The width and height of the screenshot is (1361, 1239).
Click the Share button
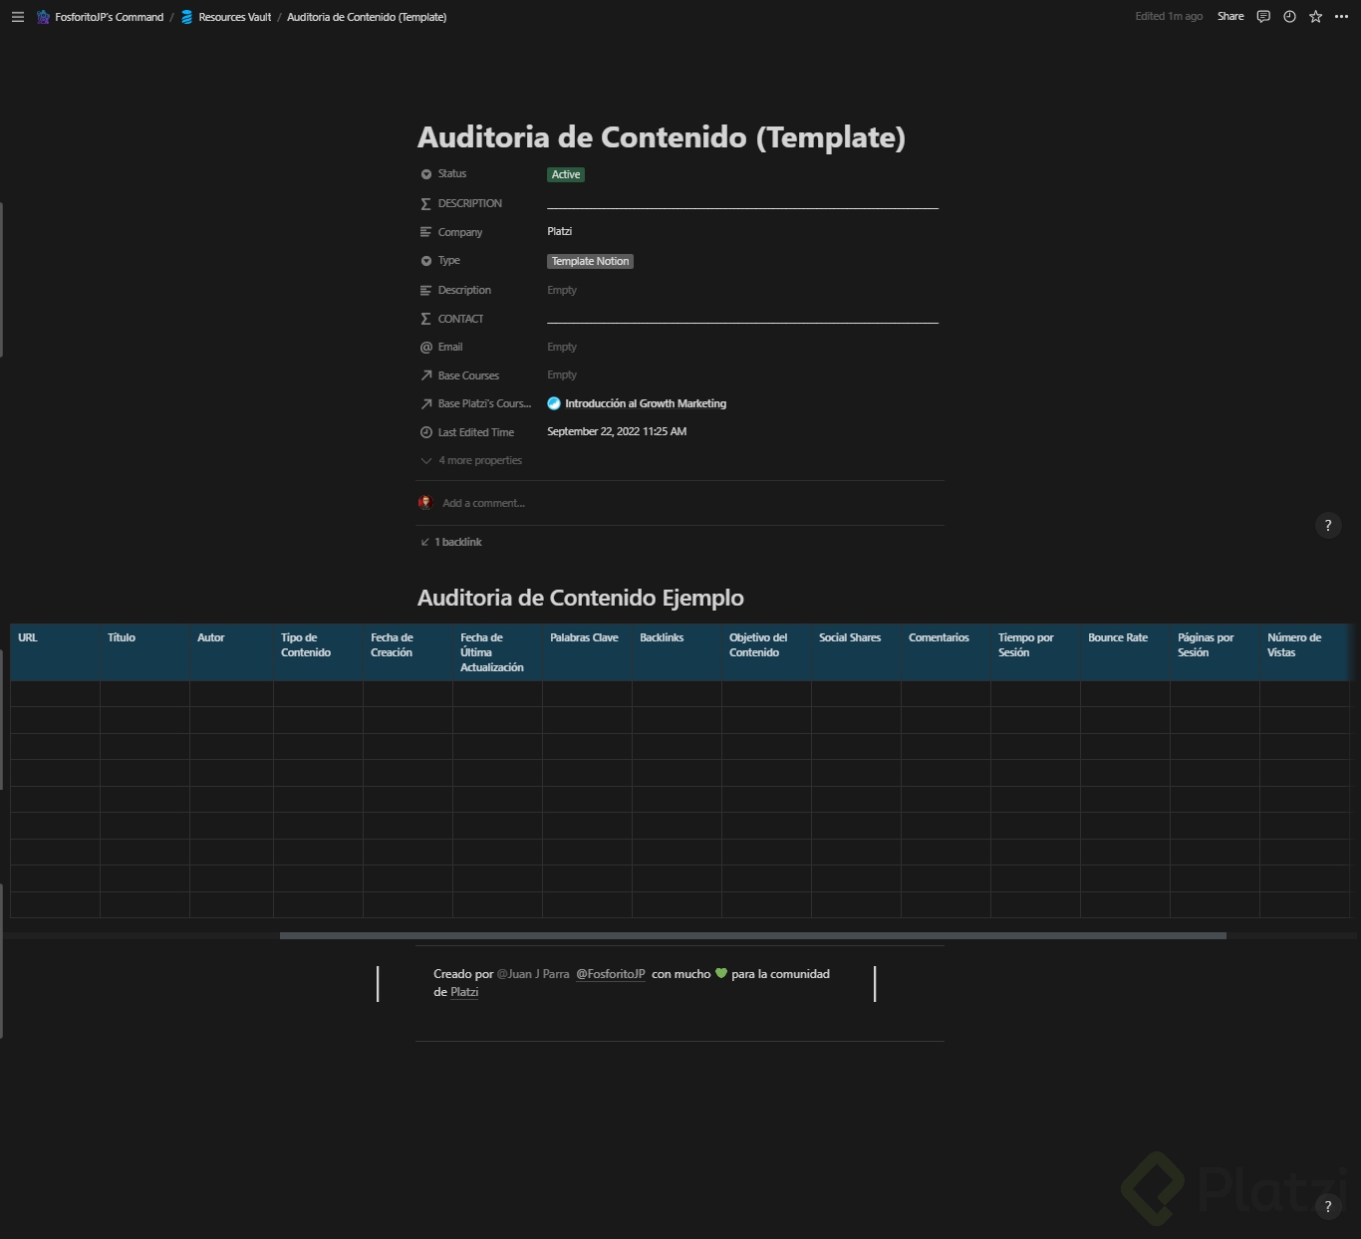click(x=1230, y=17)
